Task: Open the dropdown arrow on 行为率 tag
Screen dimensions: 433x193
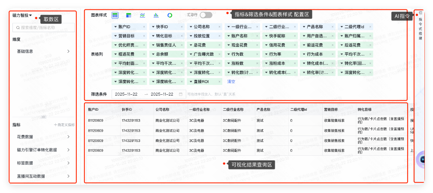Action: click(x=266, y=54)
